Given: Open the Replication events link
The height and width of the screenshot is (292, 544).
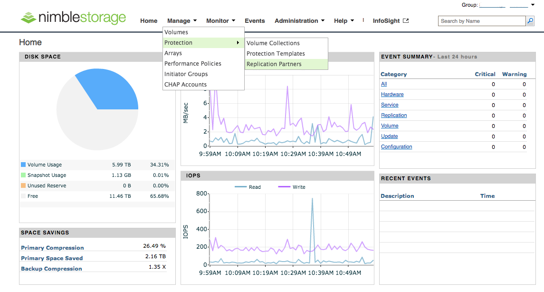Looking at the screenshot, I should 394,115.
